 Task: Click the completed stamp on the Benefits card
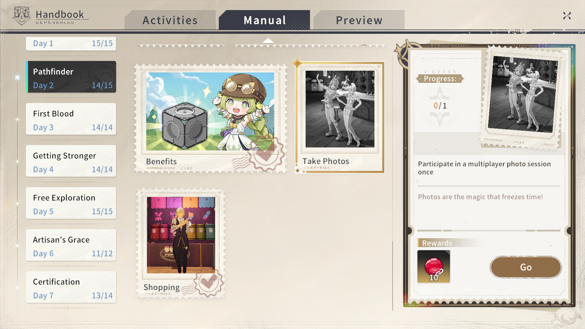[266, 153]
